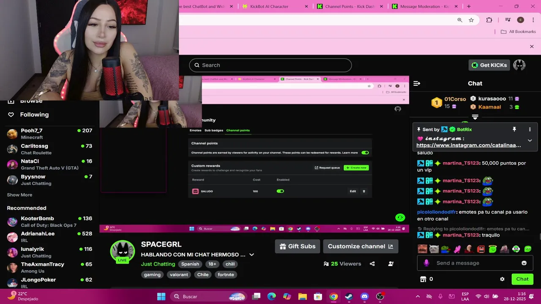Click the green Chat send button
The image size is (541, 304).
pos(522,279)
